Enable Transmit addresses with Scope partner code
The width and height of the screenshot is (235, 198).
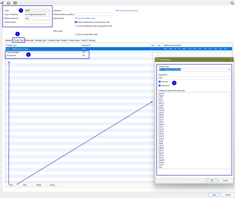[x=76, y=26]
